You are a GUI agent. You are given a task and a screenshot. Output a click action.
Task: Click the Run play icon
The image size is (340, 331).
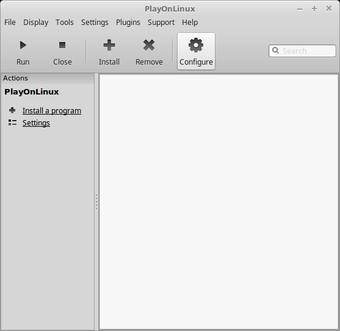point(23,45)
